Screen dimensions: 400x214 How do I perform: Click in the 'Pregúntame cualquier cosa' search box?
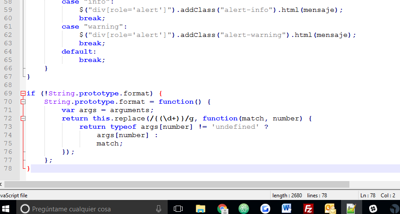click(x=92, y=209)
